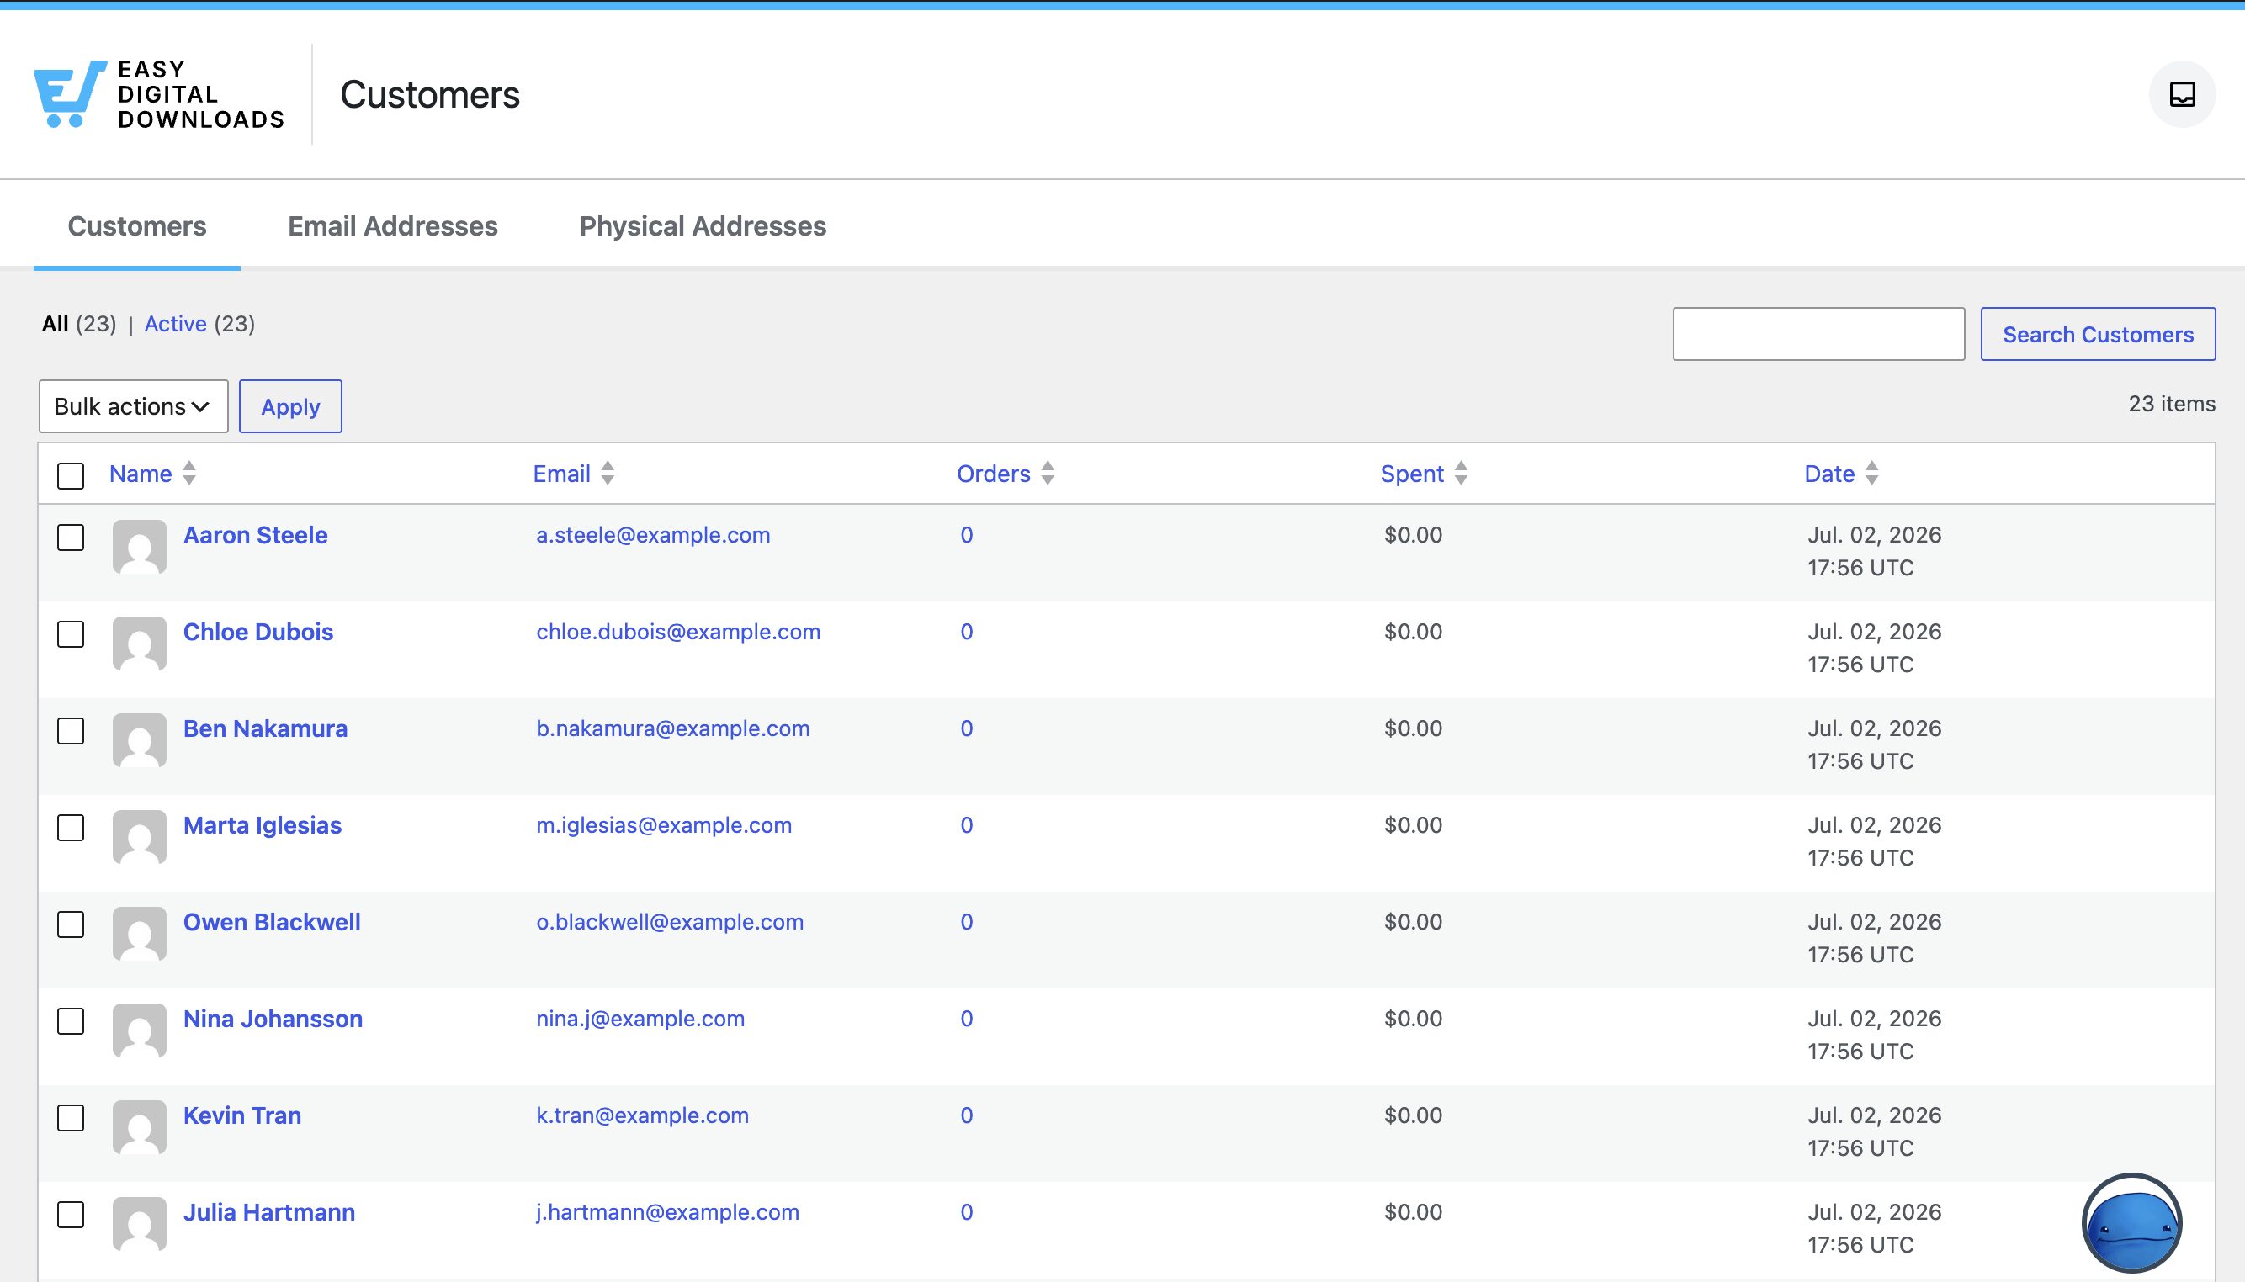Screen dimensions: 2245x1282
Task: Click email a.steele@example.com
Action: 654,534
